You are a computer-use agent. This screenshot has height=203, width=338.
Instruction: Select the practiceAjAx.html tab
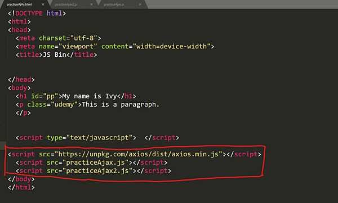(19, 4)
